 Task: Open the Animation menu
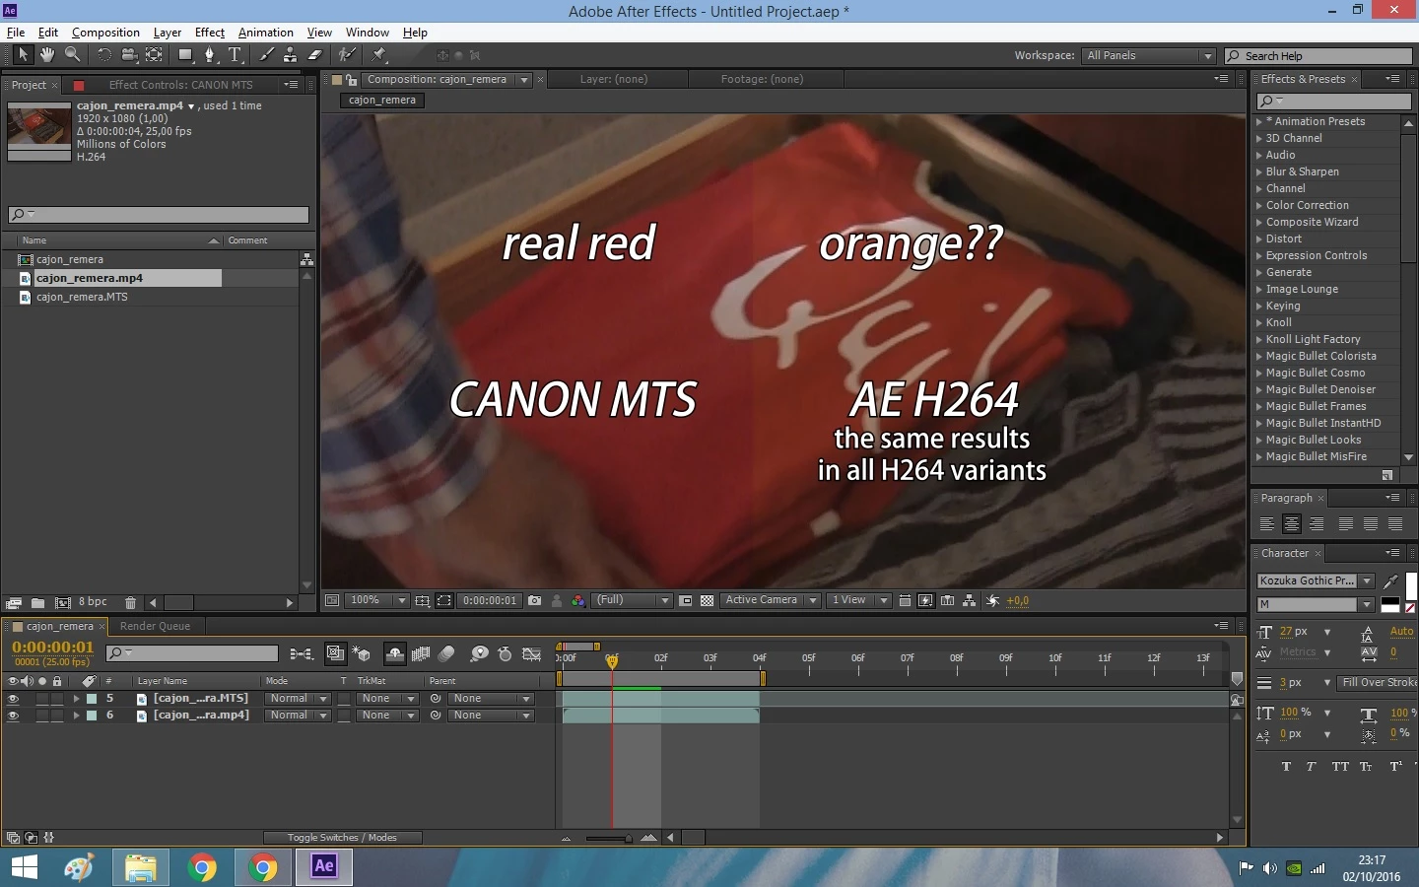266,33
